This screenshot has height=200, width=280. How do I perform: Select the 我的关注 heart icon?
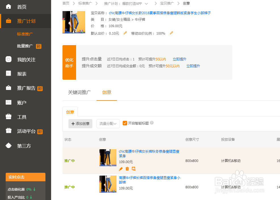(8, 60)
